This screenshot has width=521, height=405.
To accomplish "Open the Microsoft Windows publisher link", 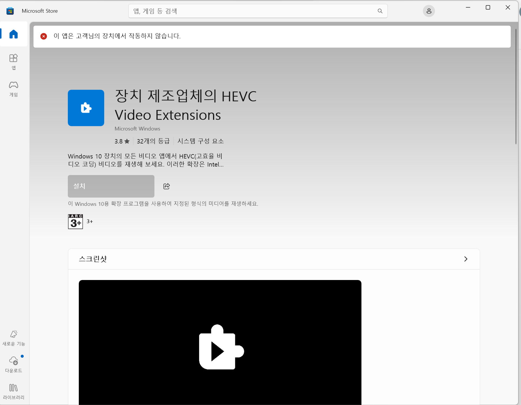I will pyautogui.click(x=137, y=129).
